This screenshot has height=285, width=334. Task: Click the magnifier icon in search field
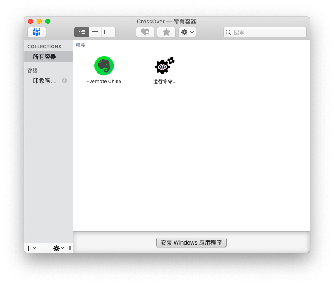(x=228, y=32)
